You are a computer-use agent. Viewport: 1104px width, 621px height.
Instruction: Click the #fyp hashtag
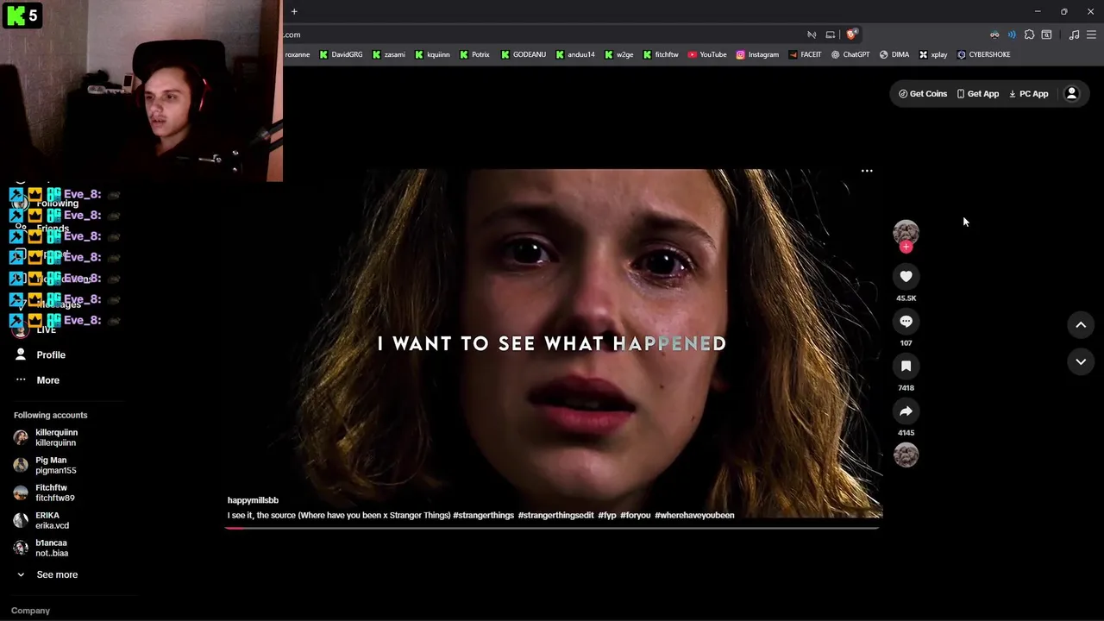[x=607, y=515]
